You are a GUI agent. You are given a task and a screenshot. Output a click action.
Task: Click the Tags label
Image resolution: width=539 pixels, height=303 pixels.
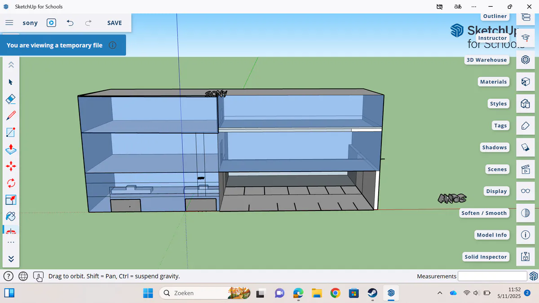pos(501,126)
